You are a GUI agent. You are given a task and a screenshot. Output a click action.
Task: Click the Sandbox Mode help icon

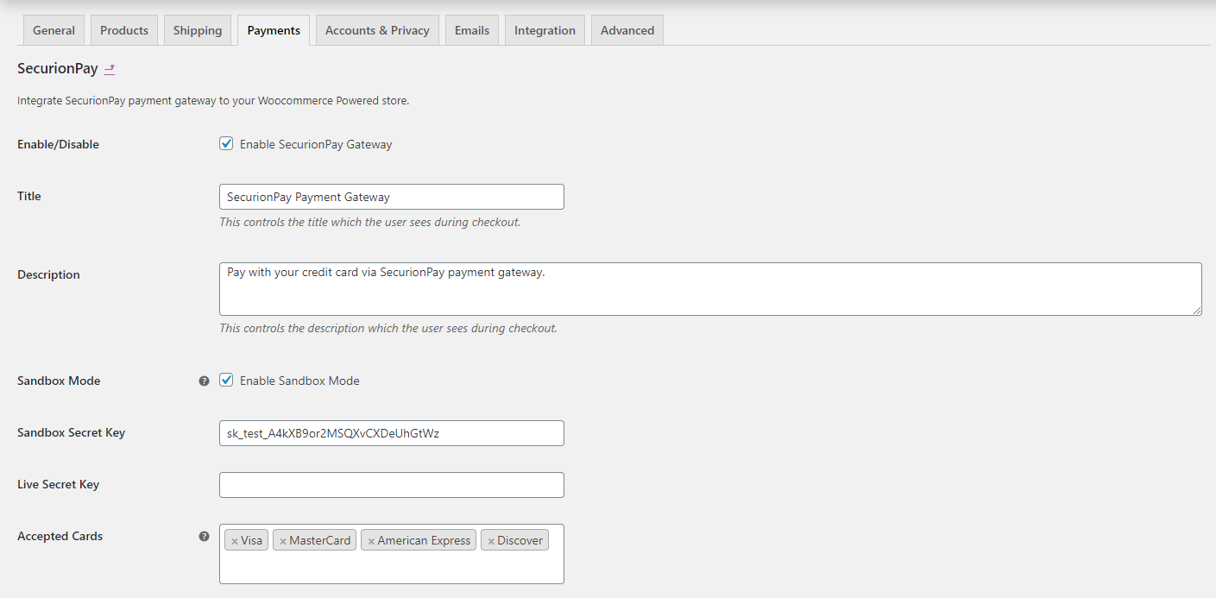pyautogui.click(x=204, y=381)
